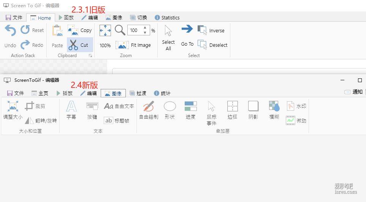The height and width of the screenshot is (202, 366).
Task: Expand the Clipboard group launcher
Action: click(x=90, y=56)
